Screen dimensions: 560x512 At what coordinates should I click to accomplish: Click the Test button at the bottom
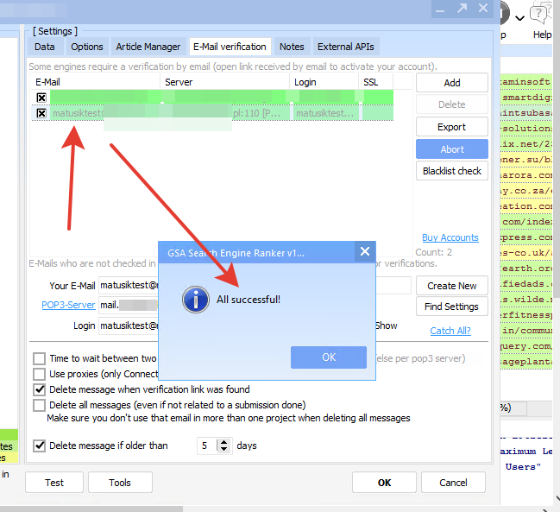click(x=54, y=483)
